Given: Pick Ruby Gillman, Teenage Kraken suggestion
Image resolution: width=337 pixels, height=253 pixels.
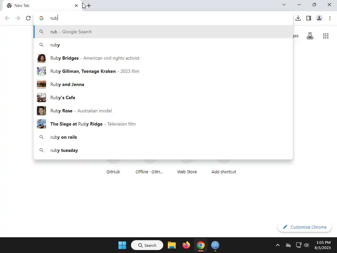Looking at the screenshot, I should click(x=163, y=71).
